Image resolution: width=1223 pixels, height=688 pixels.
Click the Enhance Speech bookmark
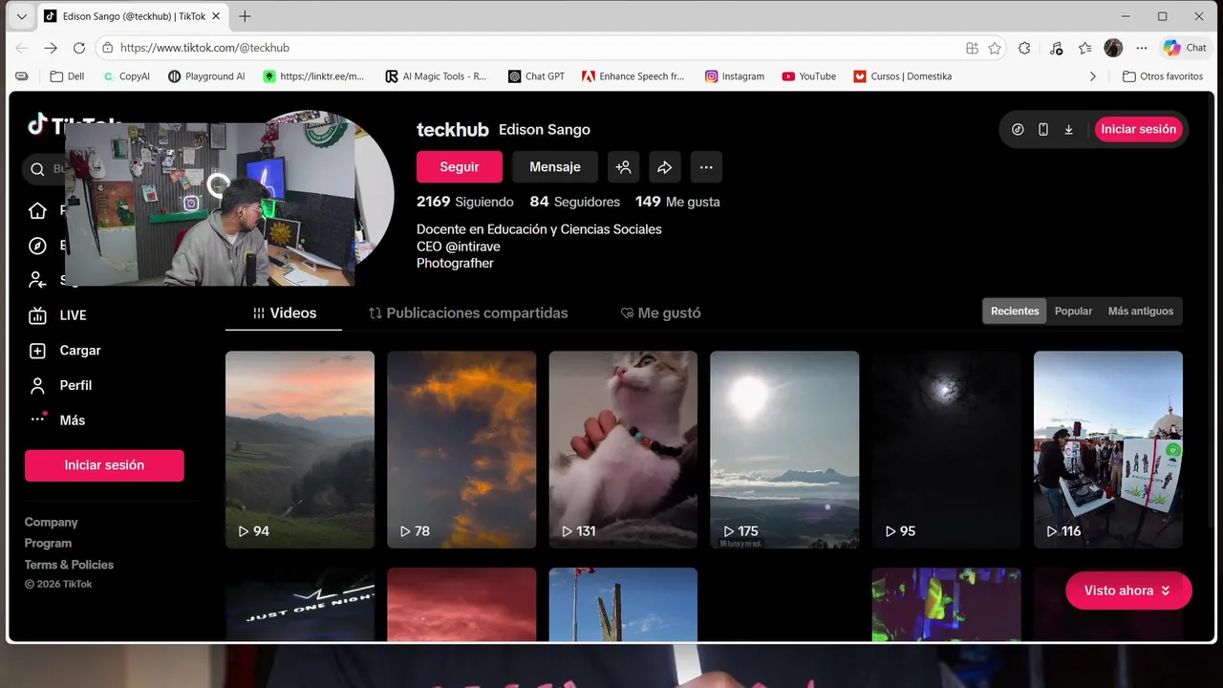coord(633,76)
